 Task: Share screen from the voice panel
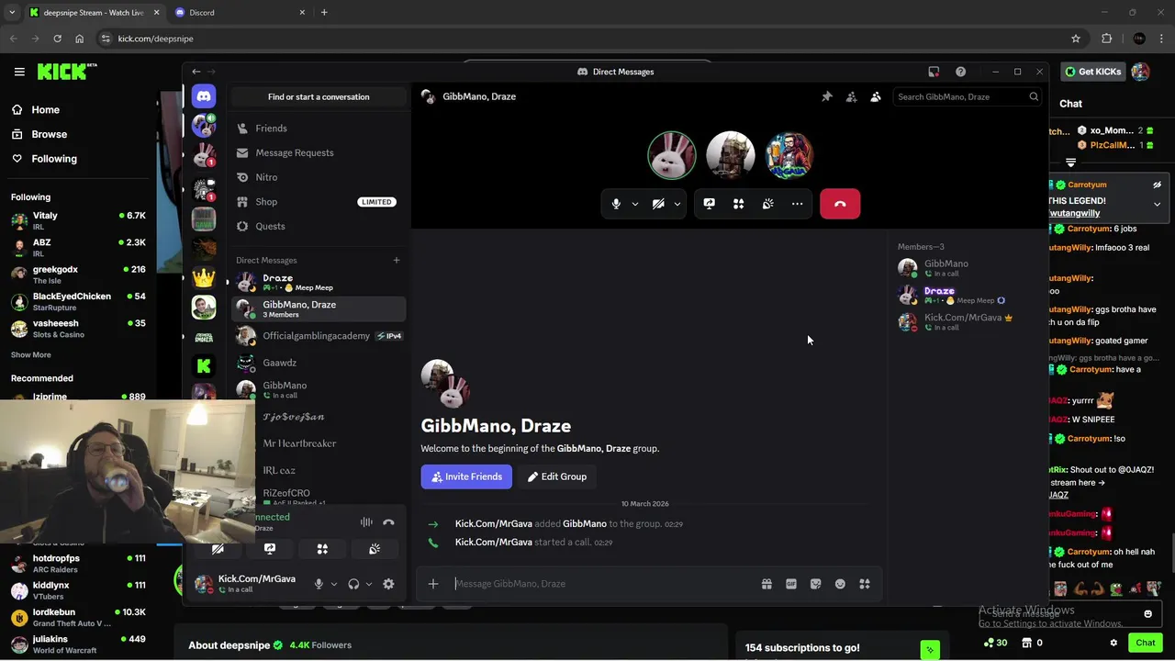coord(270,549)
